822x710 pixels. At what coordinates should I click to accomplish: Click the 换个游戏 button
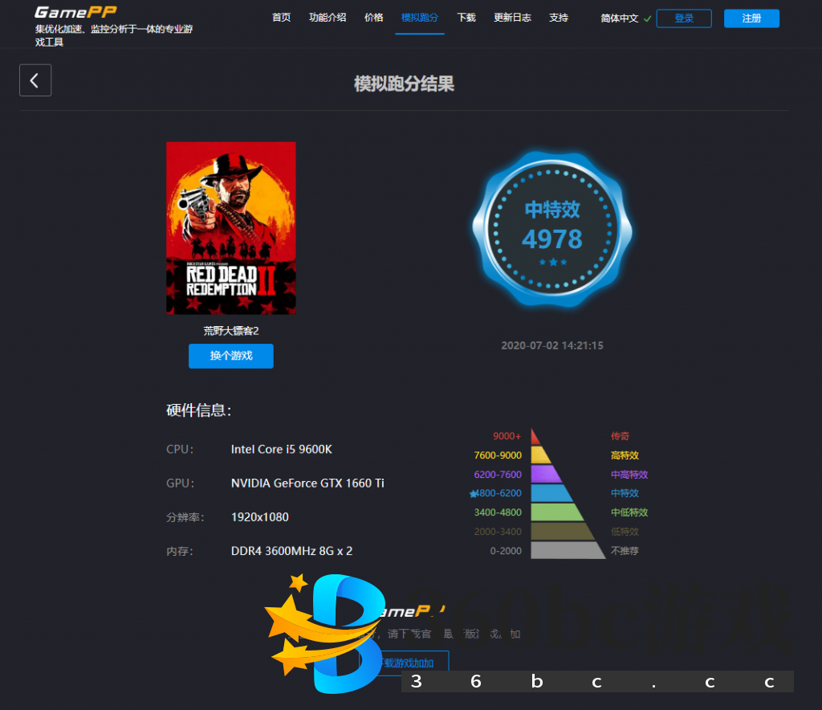click(231, 356)
